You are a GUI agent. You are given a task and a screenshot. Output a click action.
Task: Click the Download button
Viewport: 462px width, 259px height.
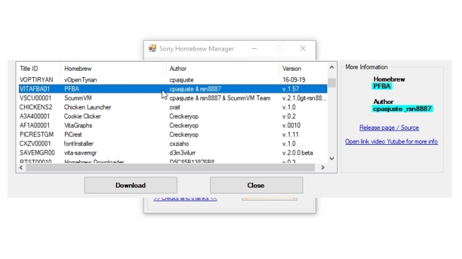pyautogui.click(x=131, y=185)
